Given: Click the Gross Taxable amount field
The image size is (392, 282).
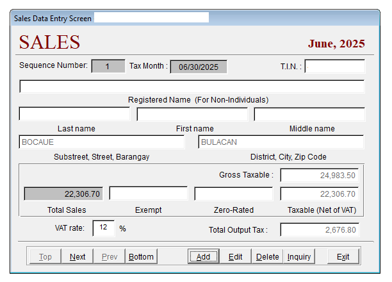Looking at the screenshot, I should tap(320, 175).
